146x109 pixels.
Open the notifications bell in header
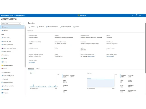pos(136,15)
